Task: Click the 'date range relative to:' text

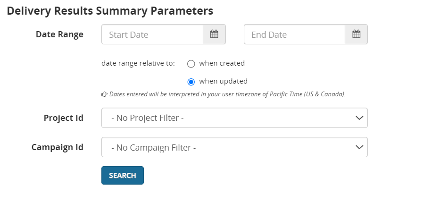Action: [138, 63]
